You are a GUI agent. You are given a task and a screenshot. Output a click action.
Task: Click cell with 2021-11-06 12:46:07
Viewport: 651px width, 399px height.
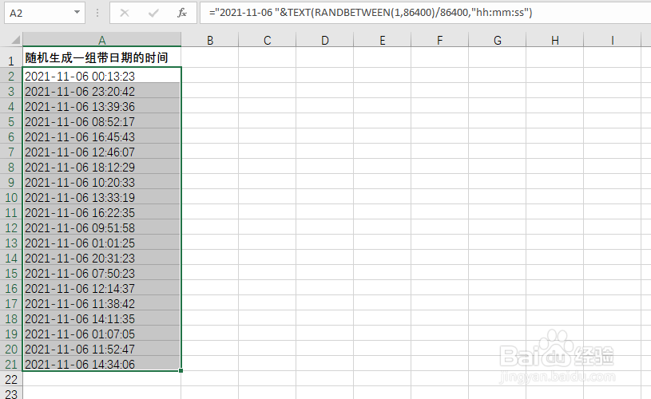pyautogui.click(x=101, y=152)
